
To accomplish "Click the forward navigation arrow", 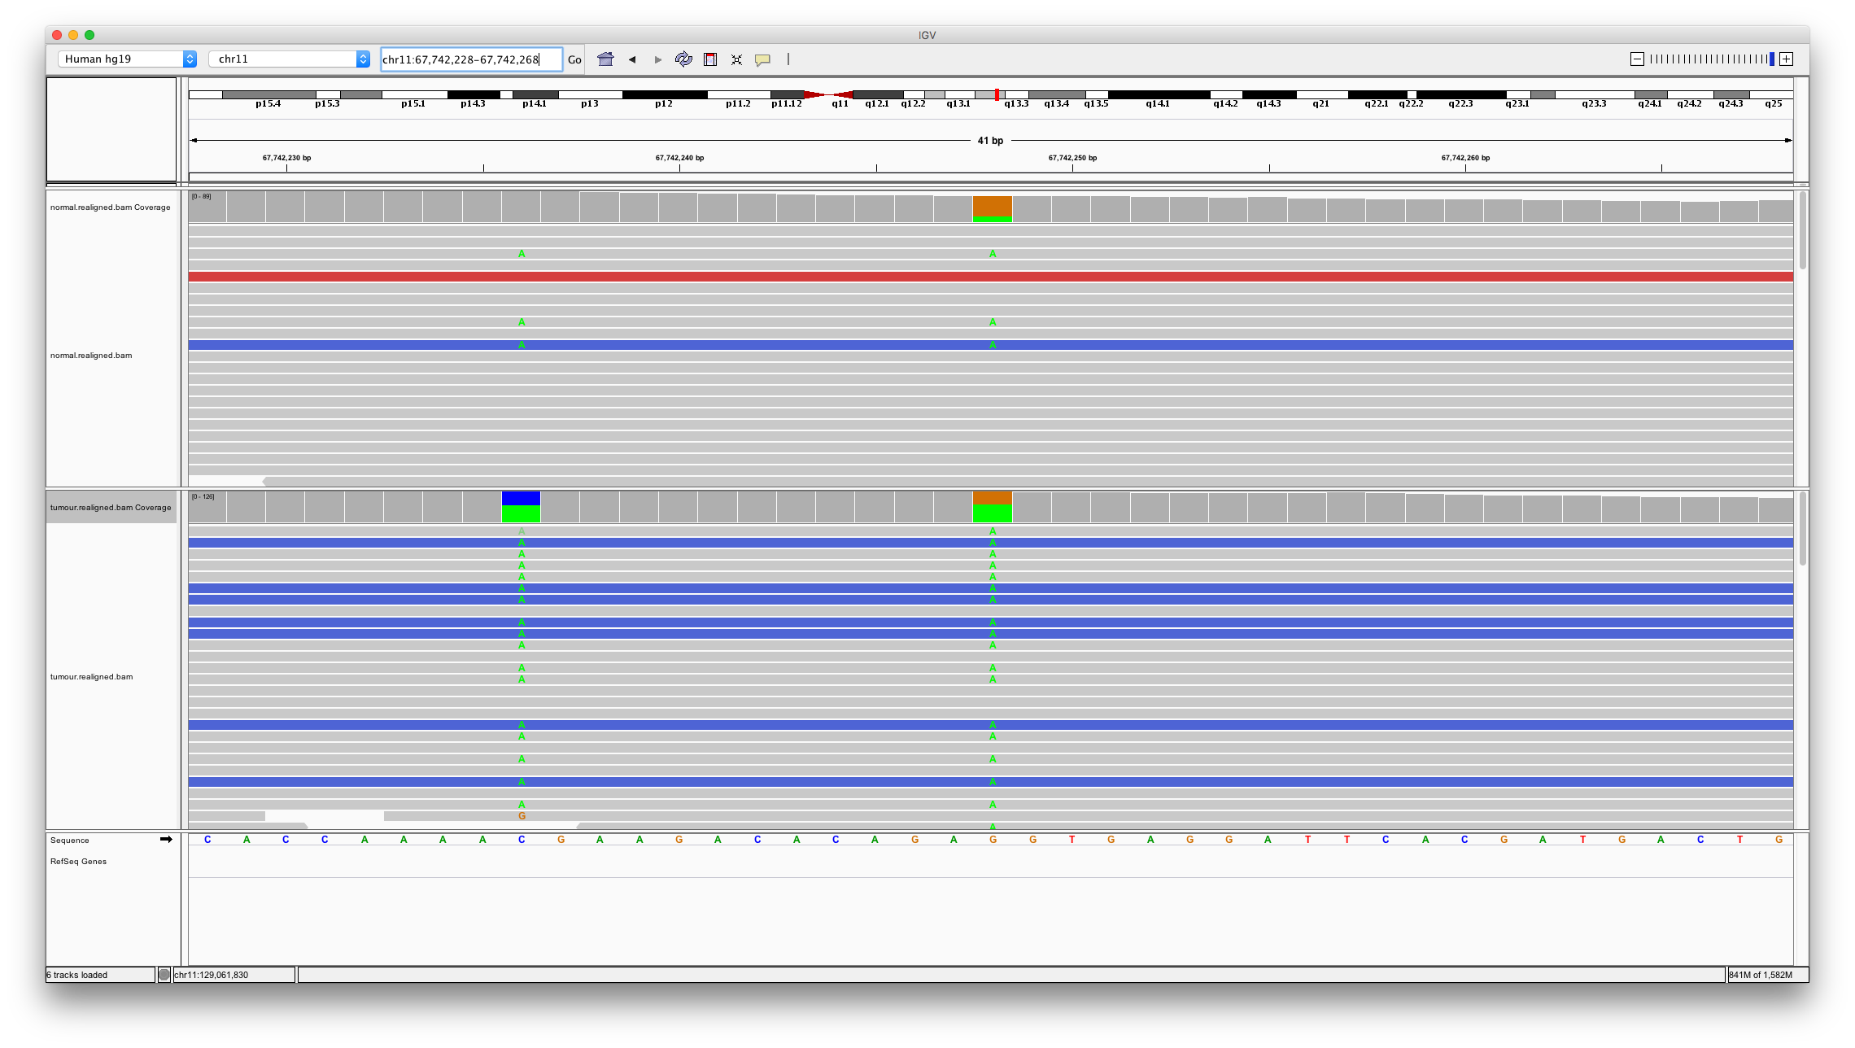I will [x=657, y=59].
